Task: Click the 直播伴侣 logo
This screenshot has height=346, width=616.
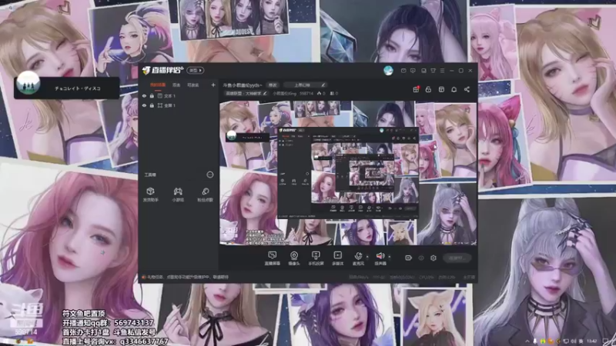Action: (162, 70)
